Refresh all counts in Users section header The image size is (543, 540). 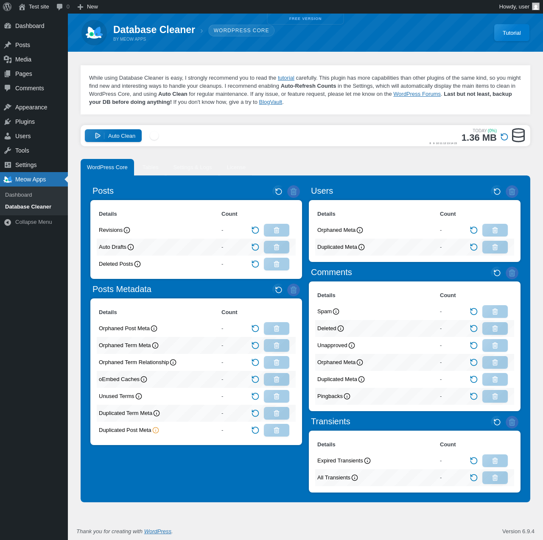click(497, 192)
